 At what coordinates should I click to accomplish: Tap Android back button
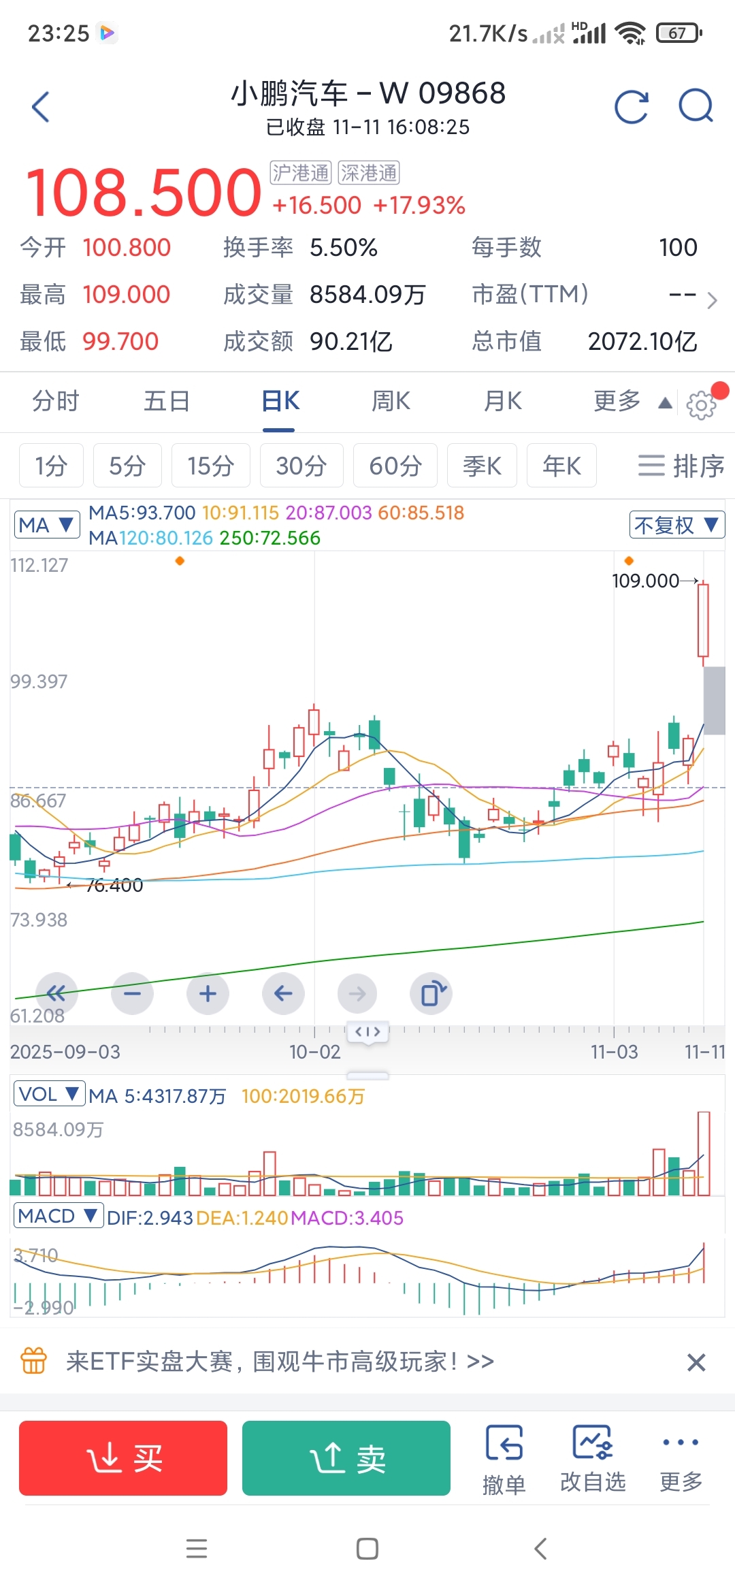point(540,1549)
